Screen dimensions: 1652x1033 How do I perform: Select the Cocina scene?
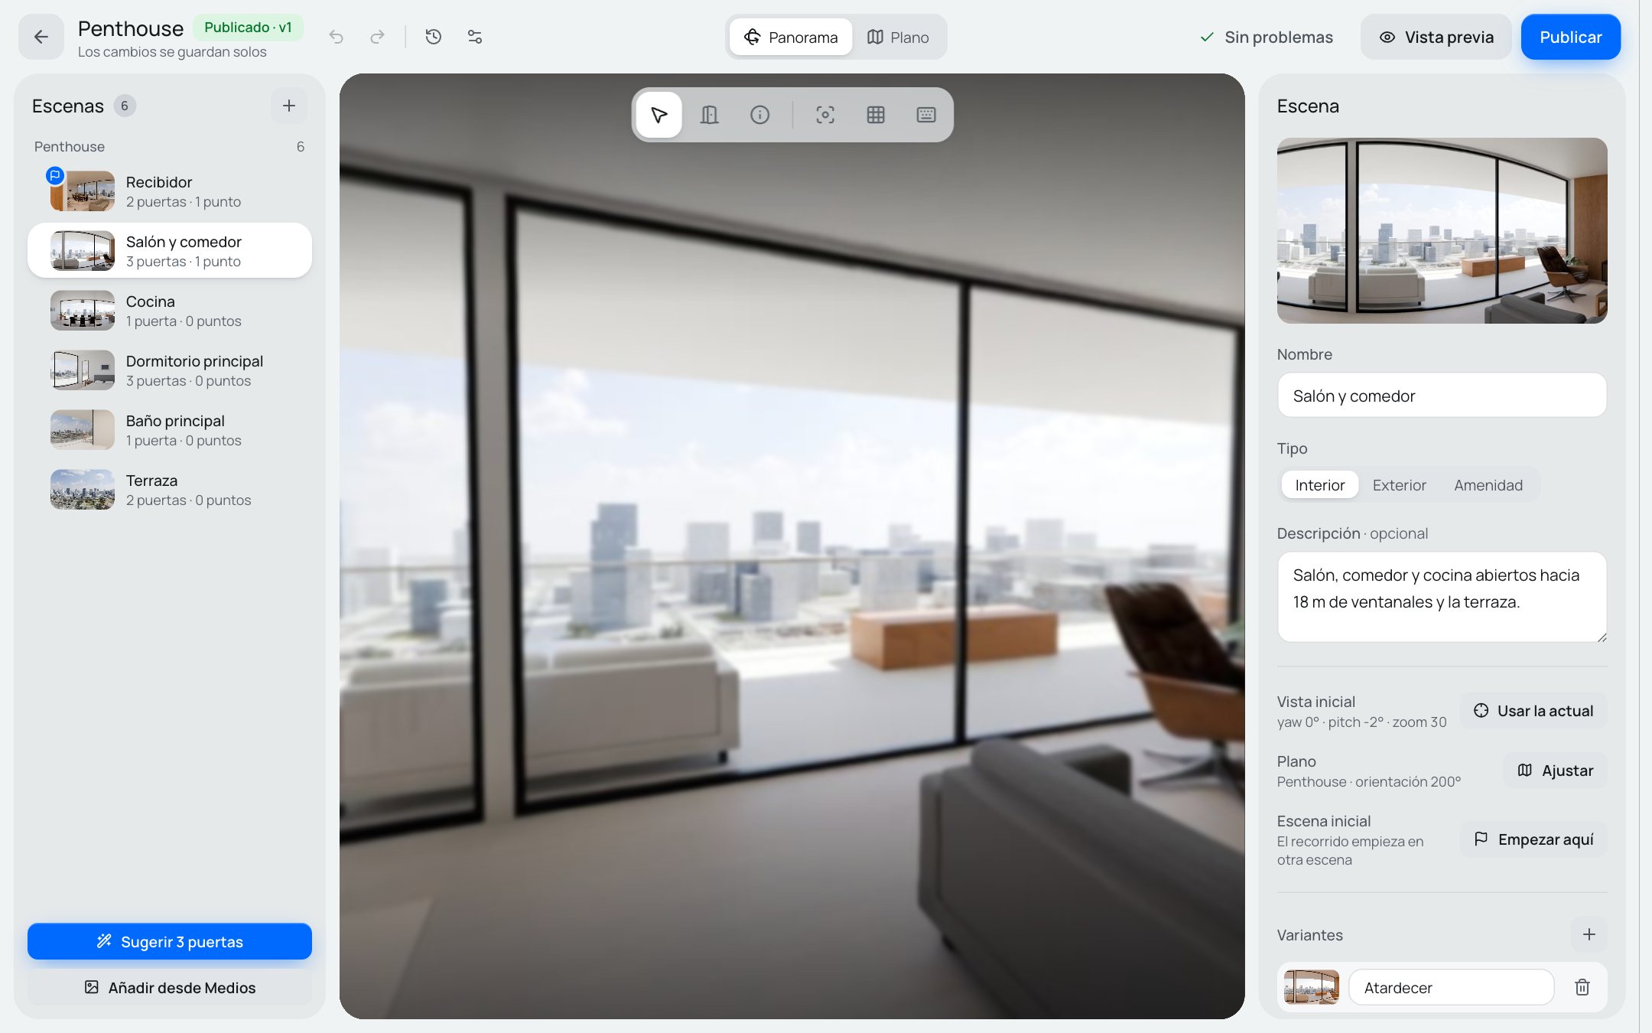(170, 311)
